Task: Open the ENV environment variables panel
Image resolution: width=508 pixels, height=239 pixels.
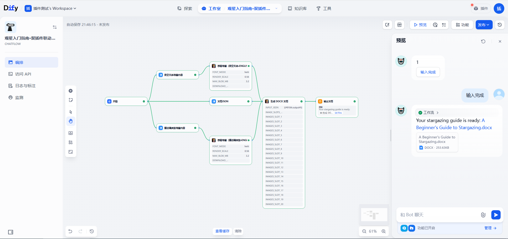Action: (400, 25)
